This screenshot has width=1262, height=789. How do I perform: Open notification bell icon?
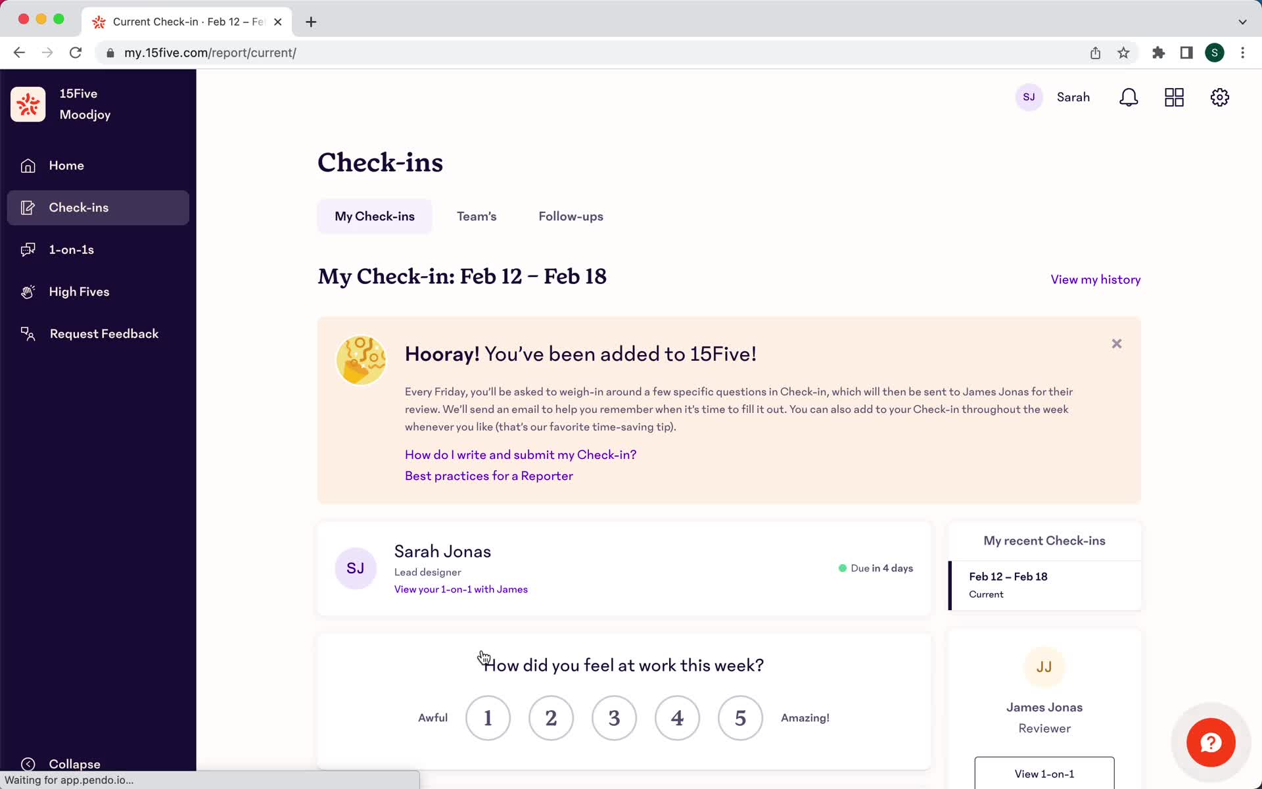pyautogui.click(x=1129, y=97)
